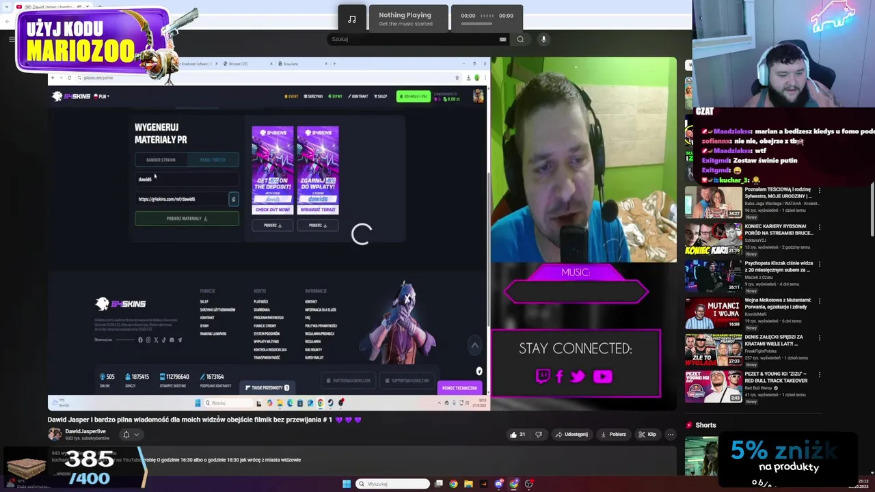Open File Explorer from the taskbar
875x492 pixels.
468,484
